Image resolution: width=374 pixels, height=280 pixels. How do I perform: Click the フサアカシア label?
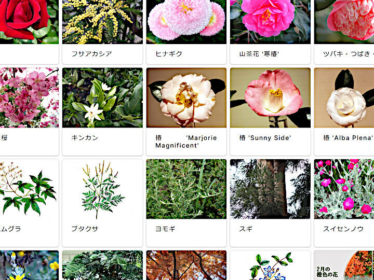[91, 54]
